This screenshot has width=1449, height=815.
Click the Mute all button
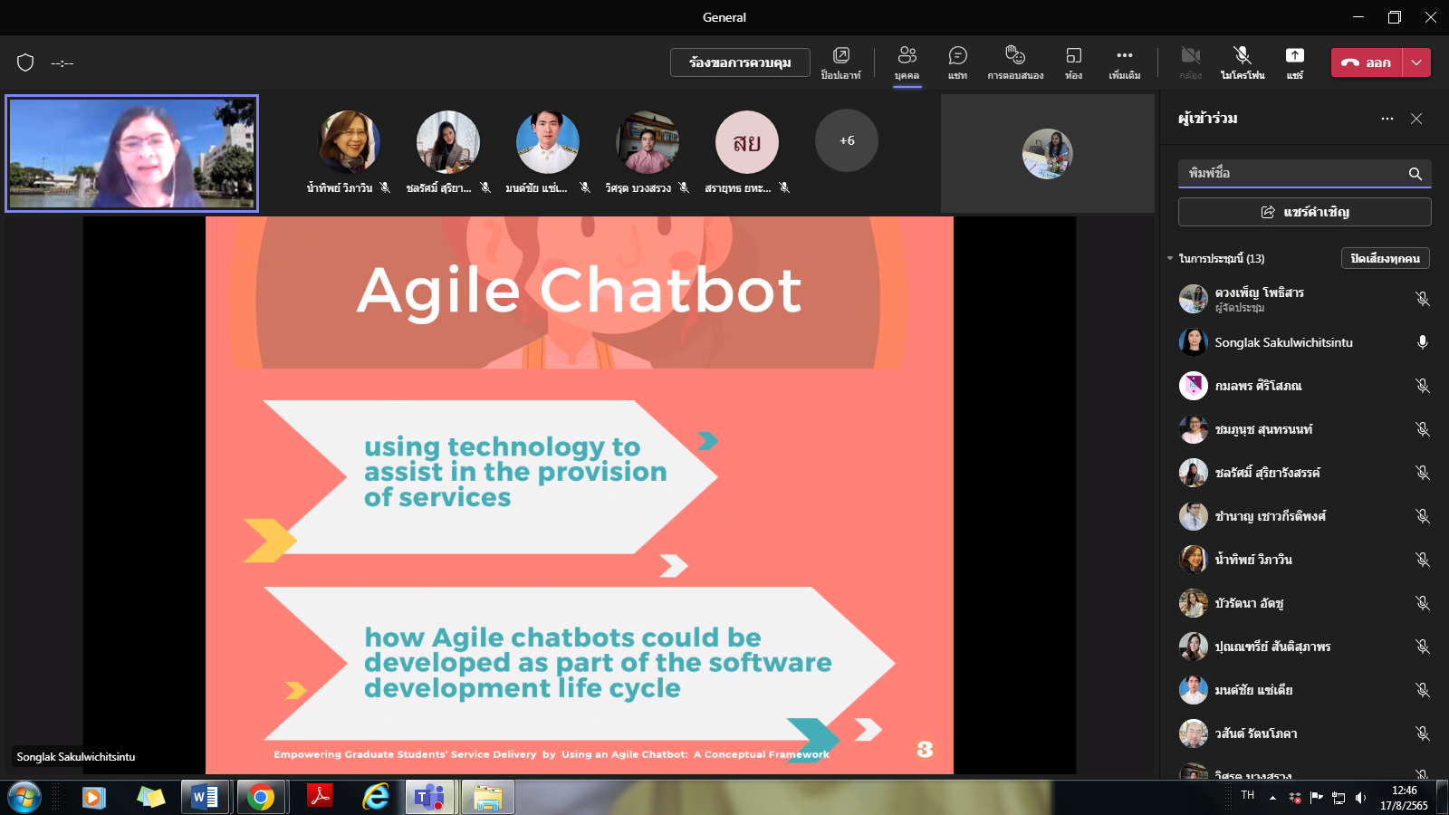click(x=1386, y=258)
